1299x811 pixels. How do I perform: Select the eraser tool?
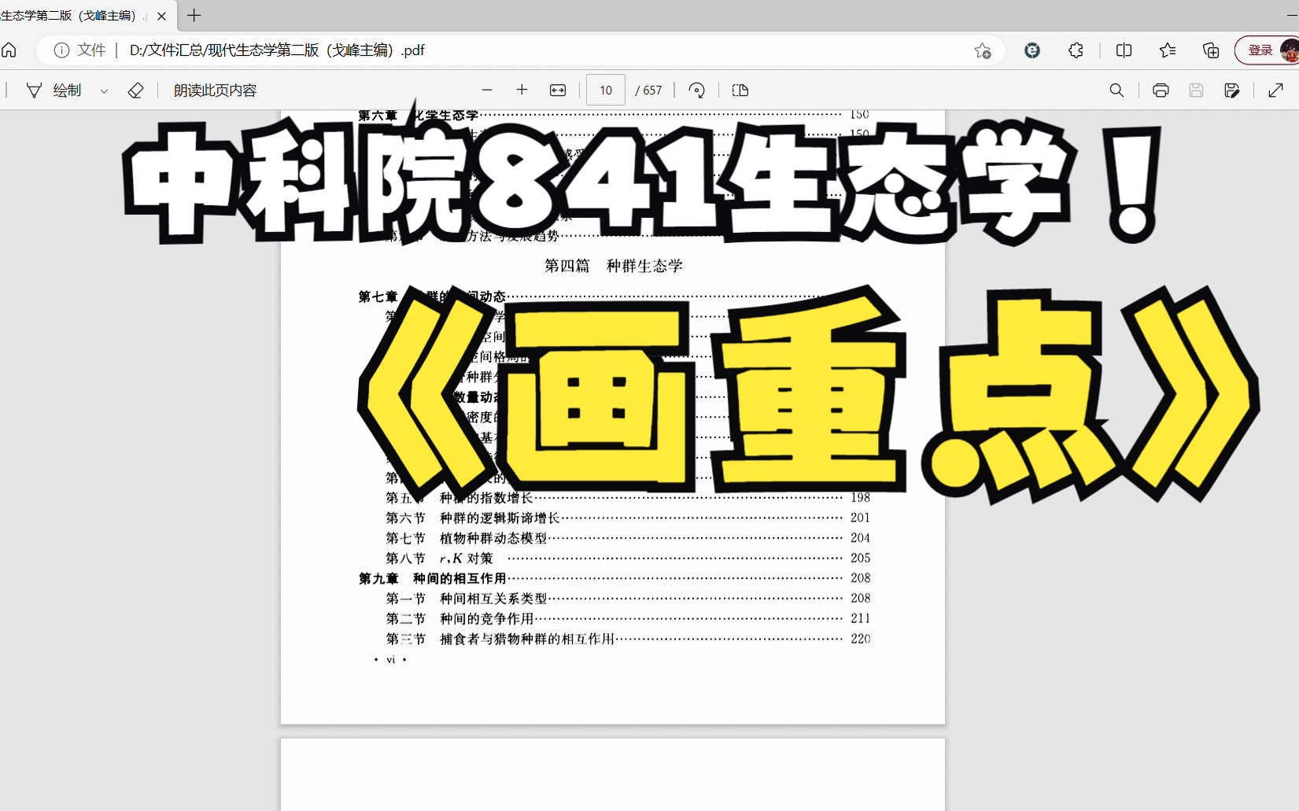click(x=135, y=90)
